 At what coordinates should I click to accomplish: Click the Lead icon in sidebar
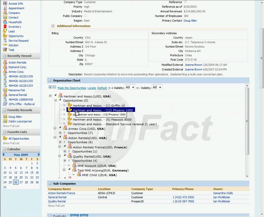[5, 31]
